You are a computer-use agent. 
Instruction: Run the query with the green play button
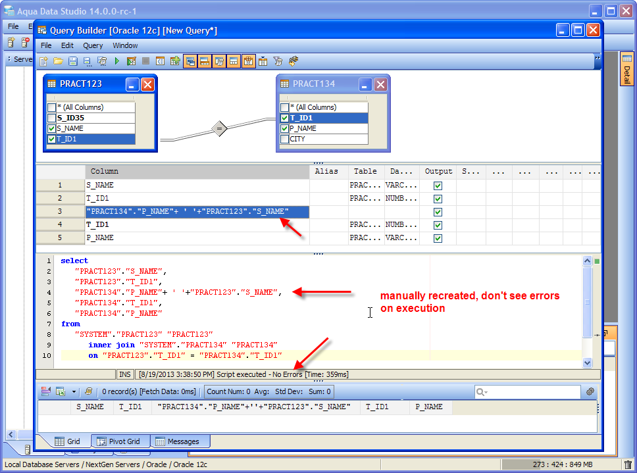click(117, 61)
